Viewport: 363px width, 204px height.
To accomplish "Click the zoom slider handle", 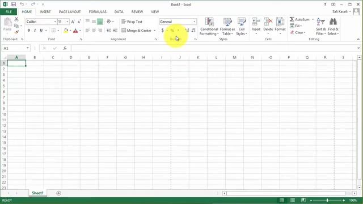I will [327, 200].
